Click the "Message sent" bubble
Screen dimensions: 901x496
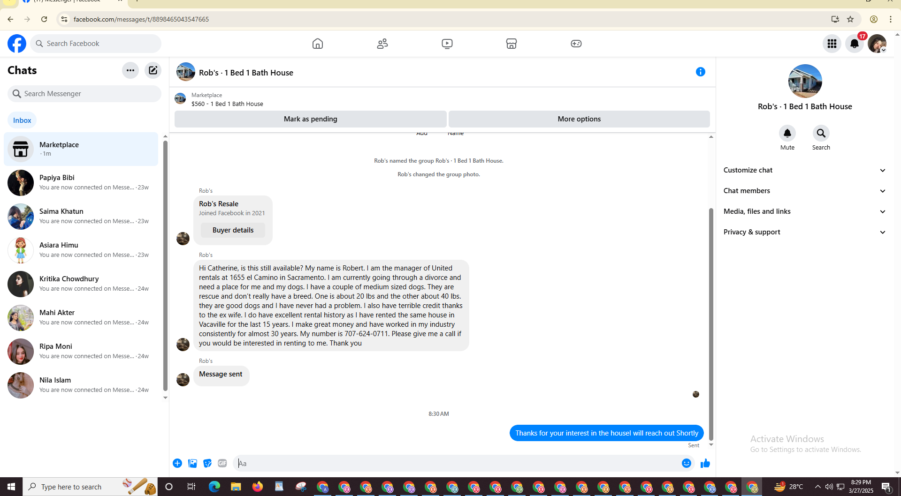(x=221, y=376)
